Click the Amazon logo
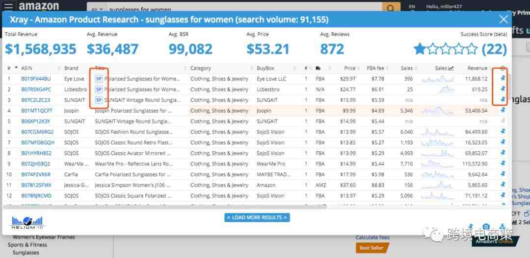This screenshot has height=258, width=530. [38, 6]
